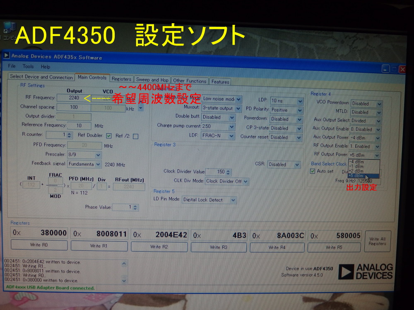
Task: Select -1 dBm in power list
Action: click(x=364, y=166)
